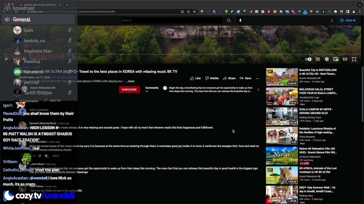Focus the YouTube Search field

tap(172, 20)
